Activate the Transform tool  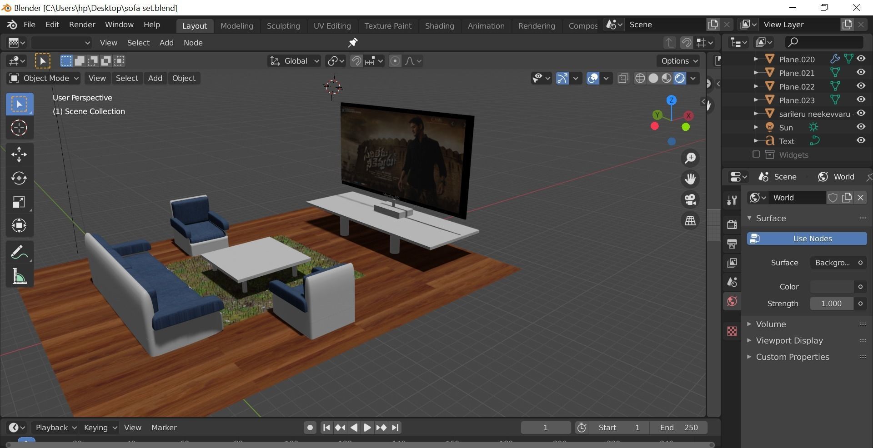click(x=19, y=225)
